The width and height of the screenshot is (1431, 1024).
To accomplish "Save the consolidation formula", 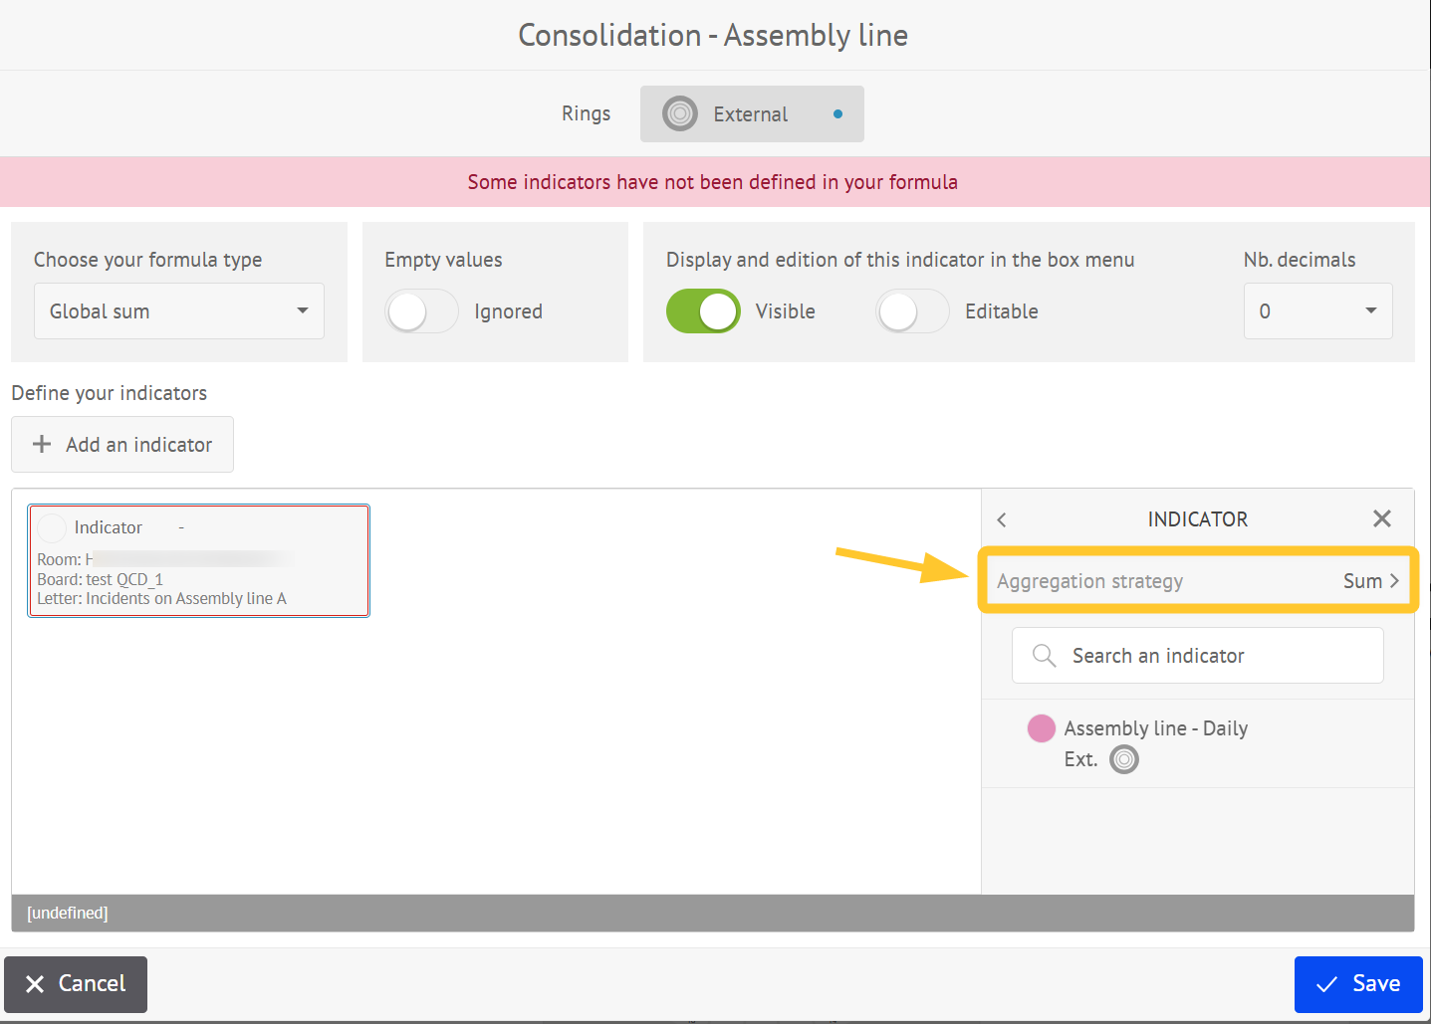I will pos(1357,983).
